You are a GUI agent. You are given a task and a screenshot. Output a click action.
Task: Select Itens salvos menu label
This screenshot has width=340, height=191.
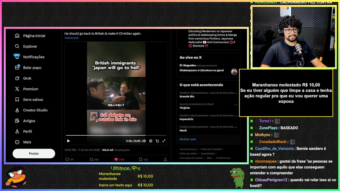coord(33,99)
